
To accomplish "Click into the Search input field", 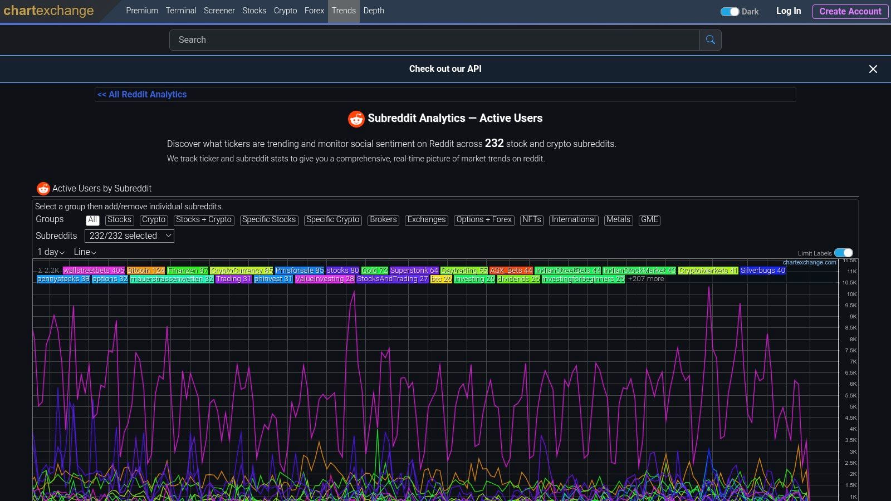I will [x=434, y=40].
